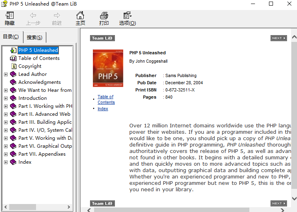
Task: Click the Back (上一步) arrow icon
Action: pos(33,16)
